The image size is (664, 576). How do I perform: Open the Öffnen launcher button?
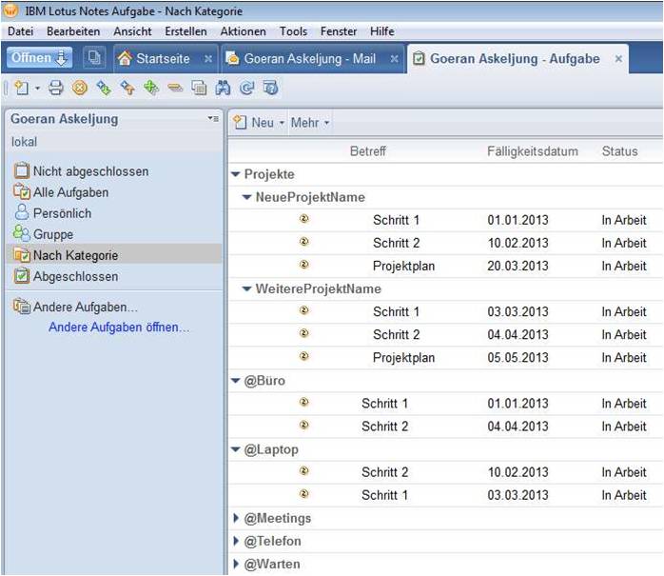pos(39,58)
